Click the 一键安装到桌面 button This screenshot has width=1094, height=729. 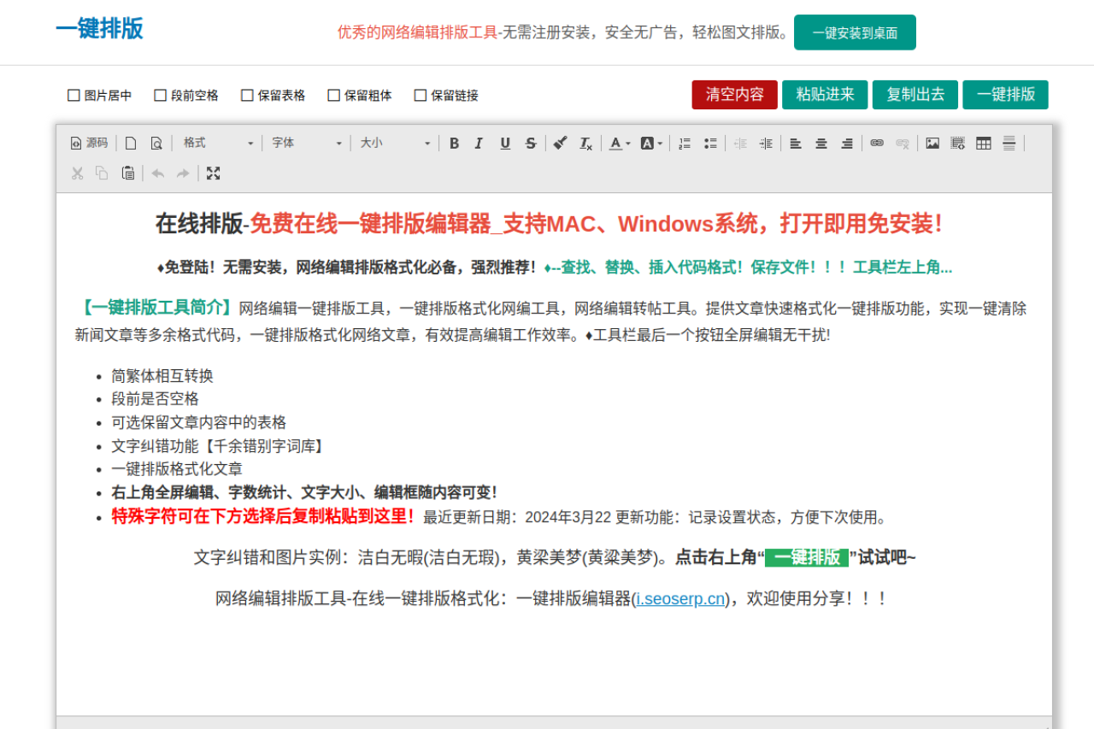tap(855, 32)
